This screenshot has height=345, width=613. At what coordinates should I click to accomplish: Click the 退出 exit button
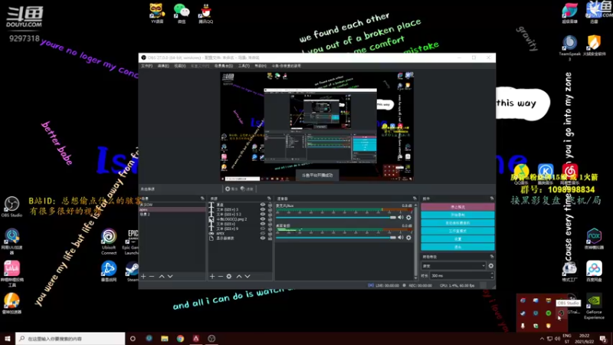coord(457,247)
